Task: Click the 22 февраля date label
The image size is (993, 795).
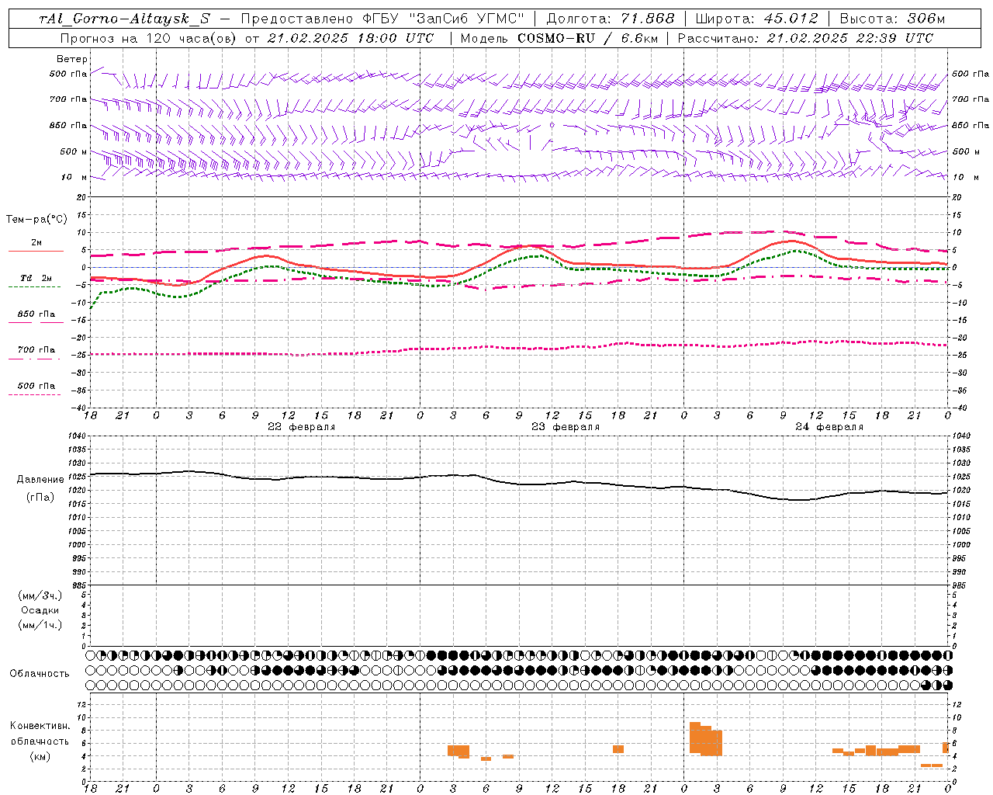Action: click(301, 427)
